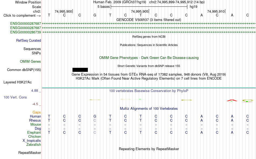
Task: Click the scale bar line
Action: pos(149,7)
